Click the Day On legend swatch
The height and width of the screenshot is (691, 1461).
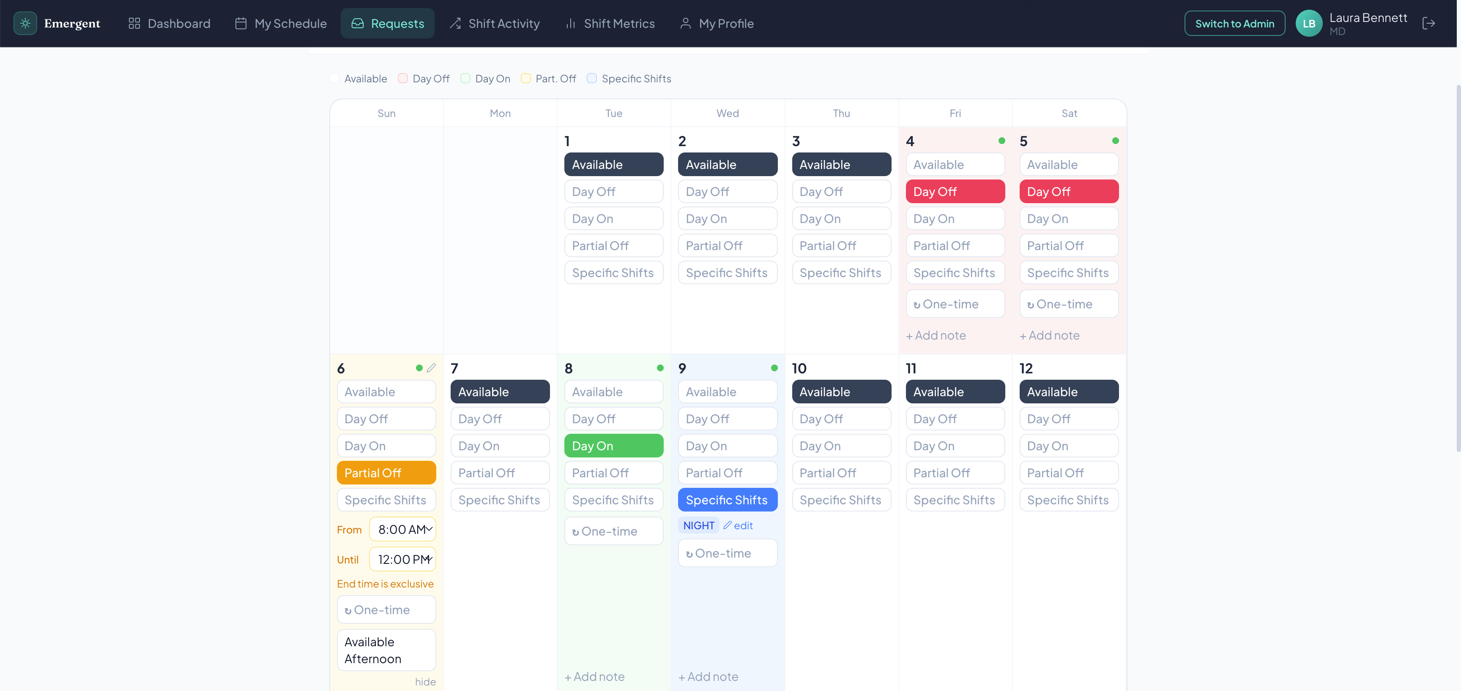point(465,78)
